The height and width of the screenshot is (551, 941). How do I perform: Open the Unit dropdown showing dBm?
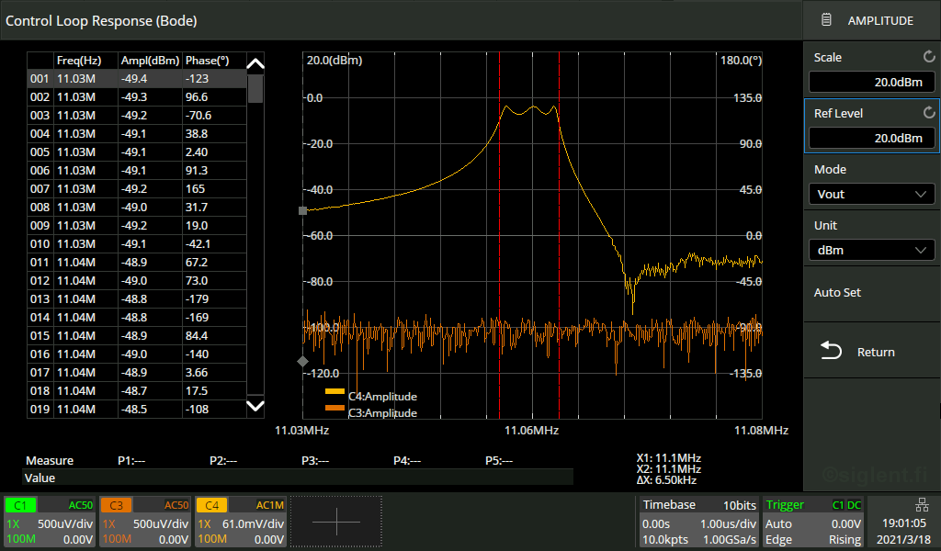871,250
